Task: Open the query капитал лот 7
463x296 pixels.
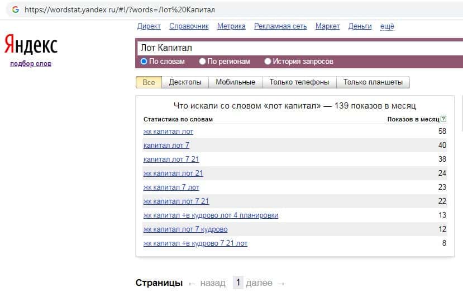Action: point(166,145)
